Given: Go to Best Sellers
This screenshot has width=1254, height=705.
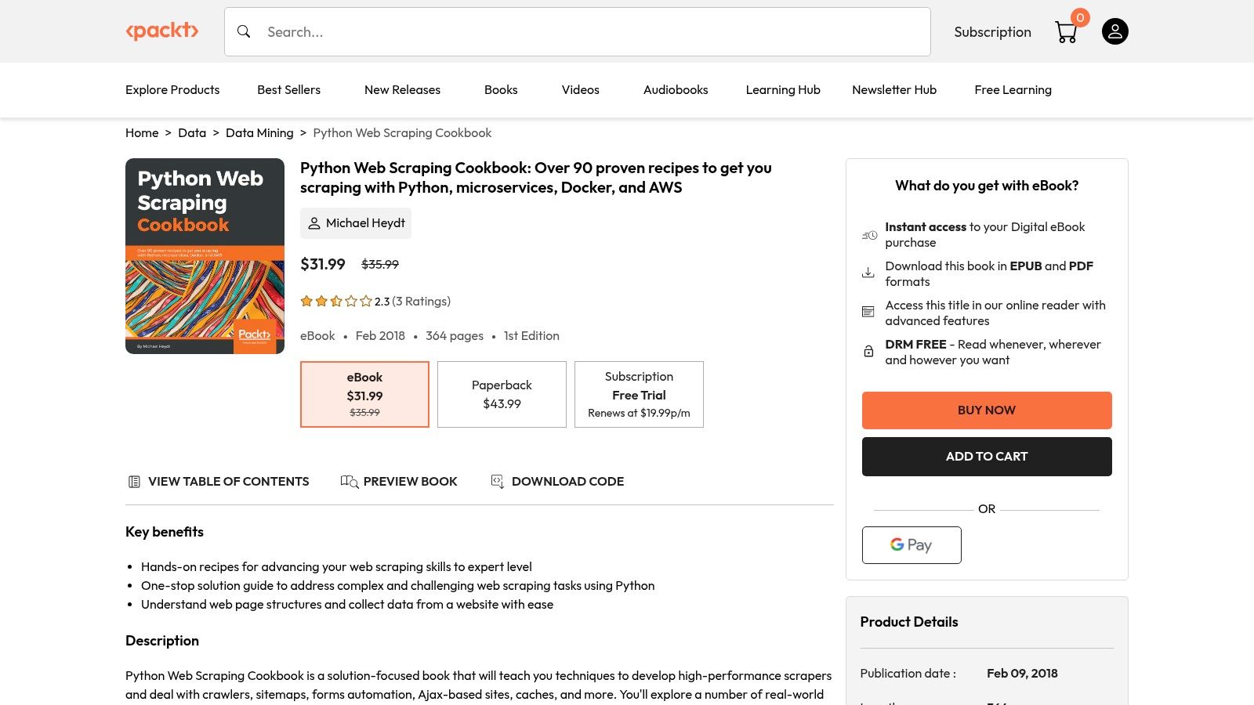Looking at the screenshot, I should point(288,90).
